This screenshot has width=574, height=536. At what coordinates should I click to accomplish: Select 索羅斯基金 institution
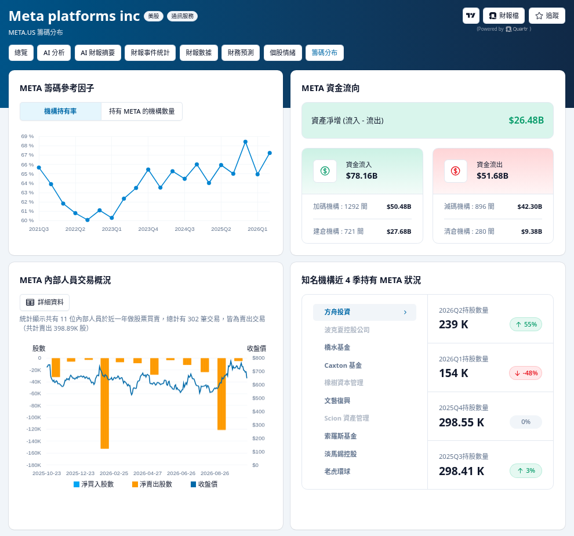click(x=340, y=436)
